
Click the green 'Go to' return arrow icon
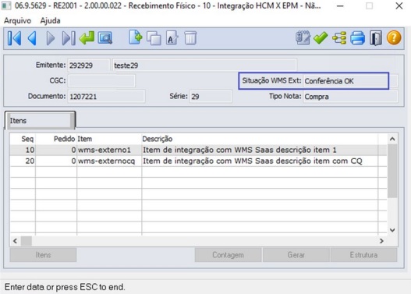point(87,38)
